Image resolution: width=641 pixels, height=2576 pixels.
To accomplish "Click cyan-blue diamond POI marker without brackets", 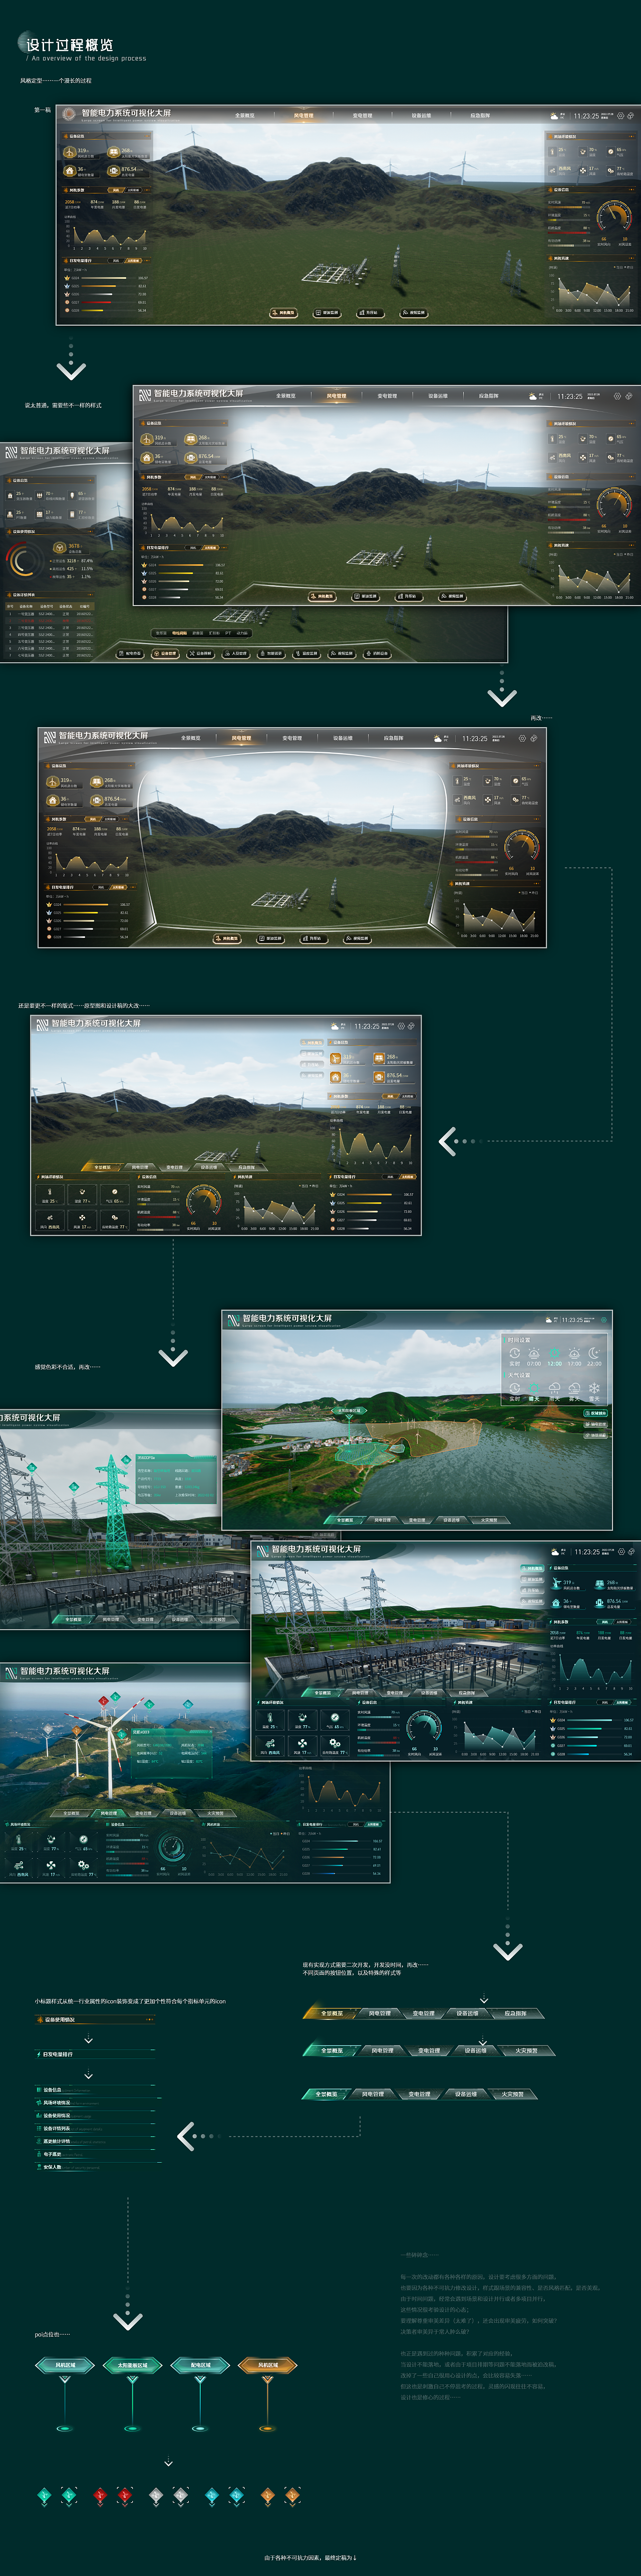I will [x=211, y=2496].
